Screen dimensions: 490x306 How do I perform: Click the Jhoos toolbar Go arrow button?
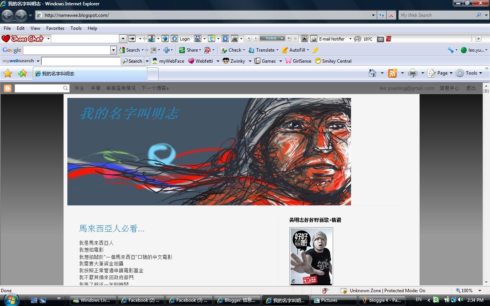click(x=132, y=39)
